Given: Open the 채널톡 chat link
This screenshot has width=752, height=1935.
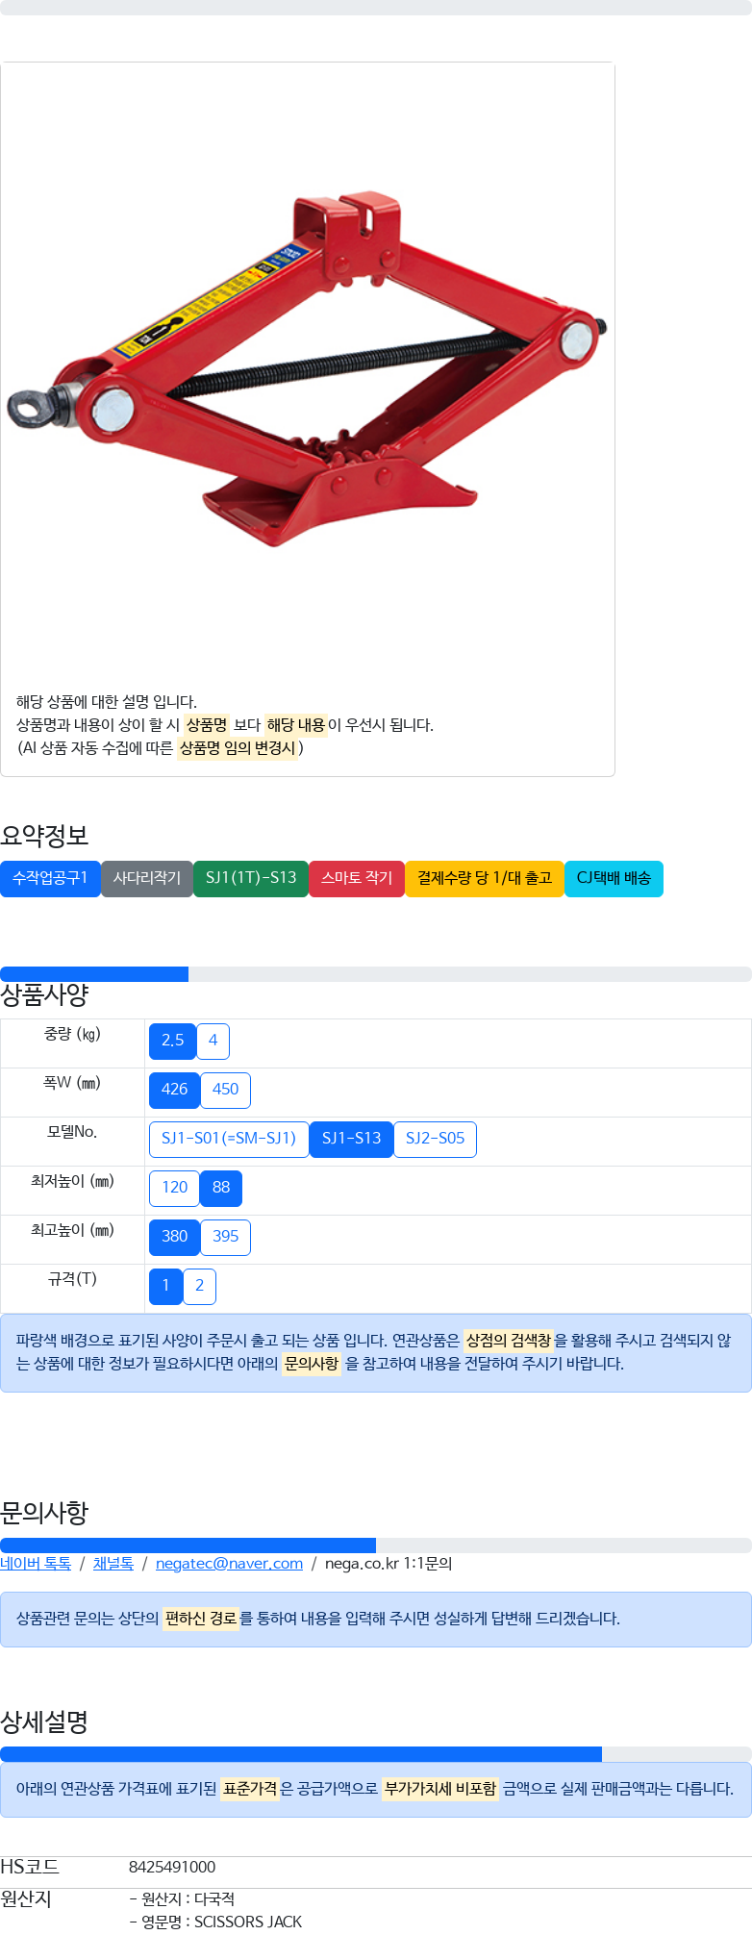Looking at the screenshot, I should pyautogui.click(x=113, y=1564).
